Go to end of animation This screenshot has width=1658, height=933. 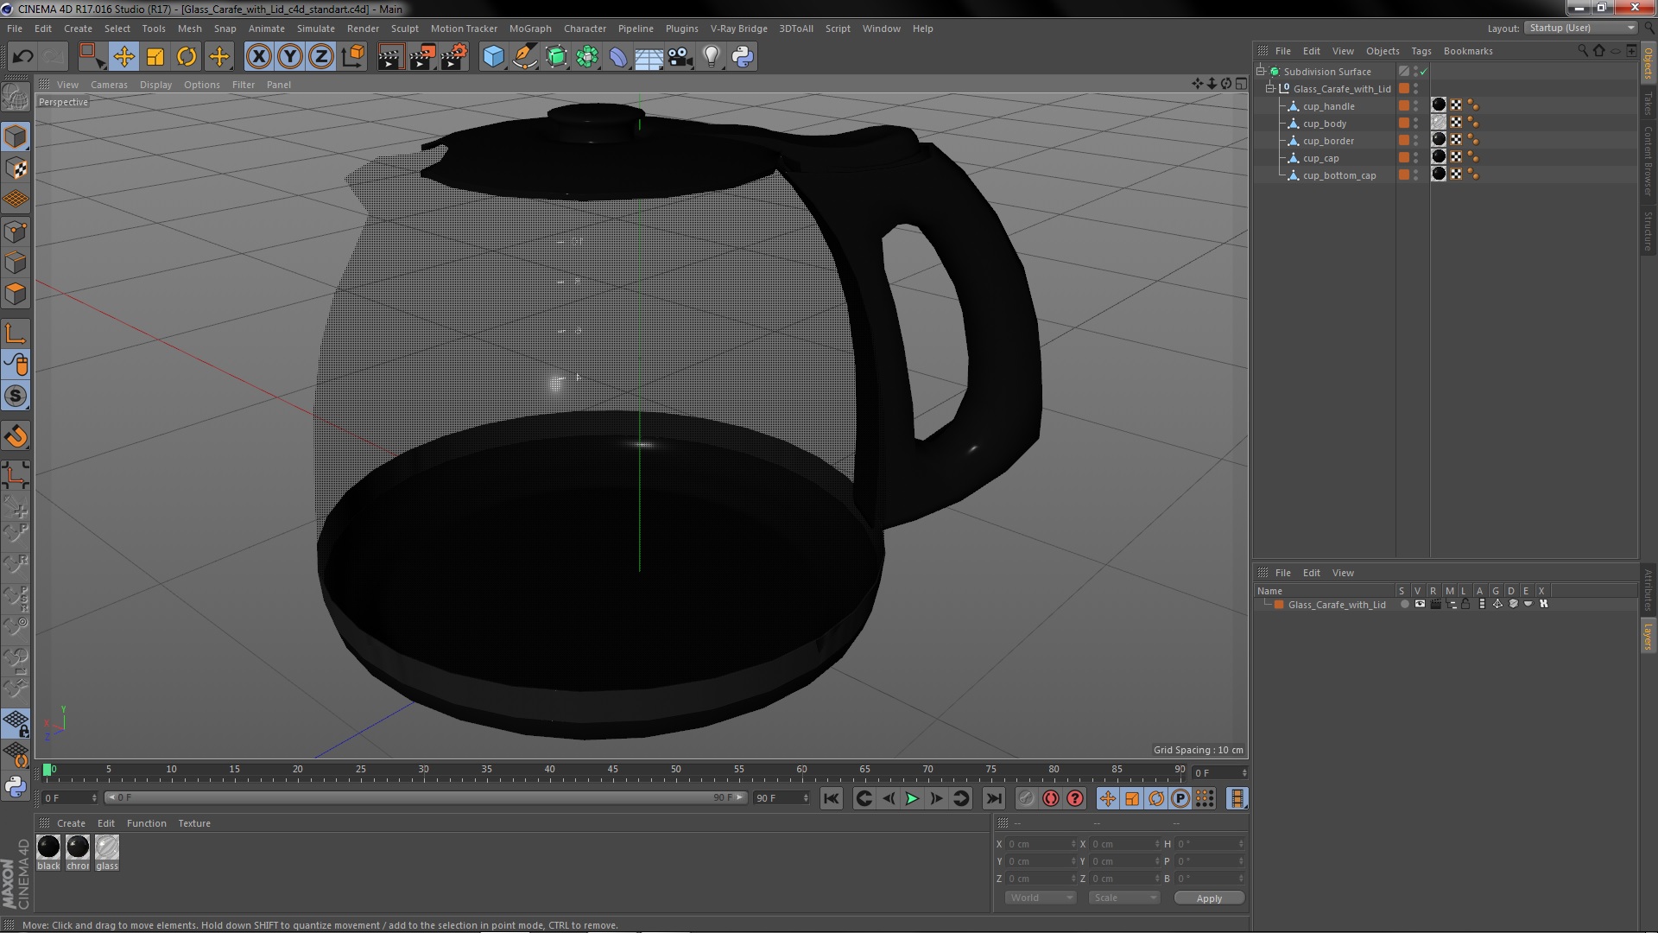(994, 798)
